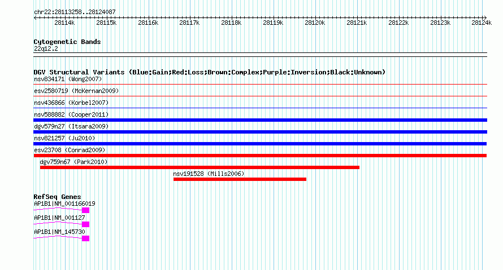This screenshot has height=270, width=503.
Task: Click the 28121k ruler tick label
Action: 357,23
